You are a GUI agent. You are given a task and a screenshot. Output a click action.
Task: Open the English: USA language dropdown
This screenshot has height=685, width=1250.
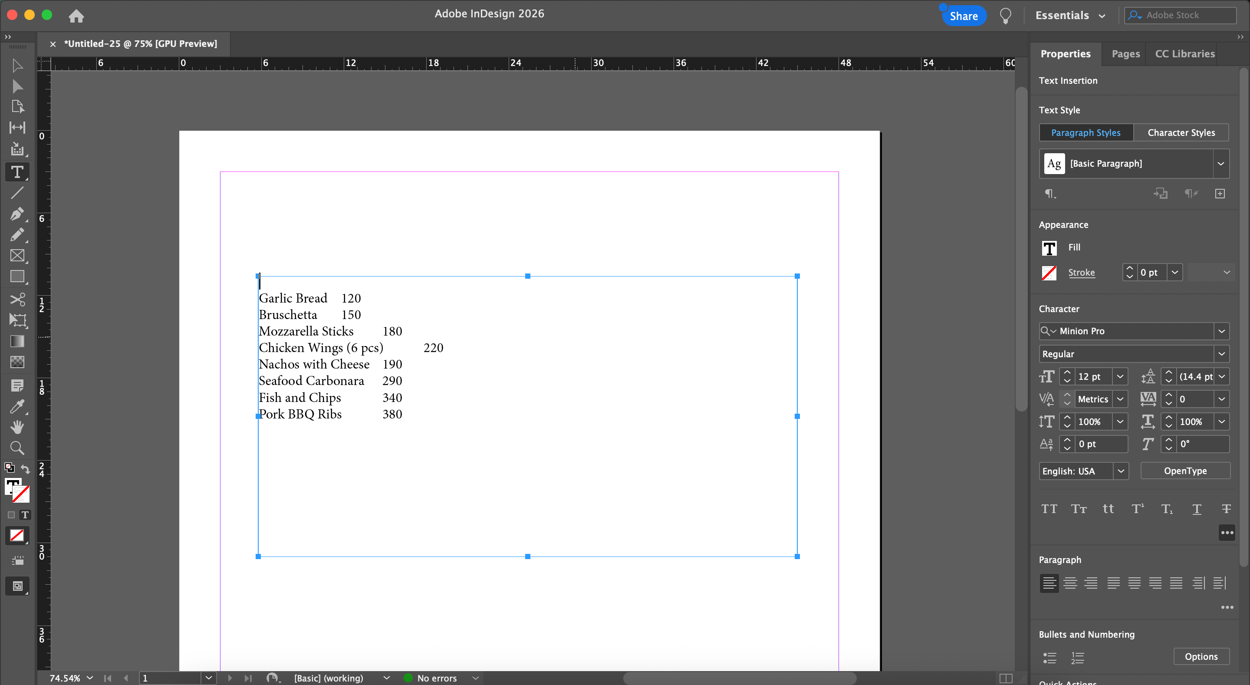click(1120, 471)
